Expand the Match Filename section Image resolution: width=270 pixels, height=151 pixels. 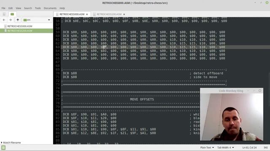(11, 143)
